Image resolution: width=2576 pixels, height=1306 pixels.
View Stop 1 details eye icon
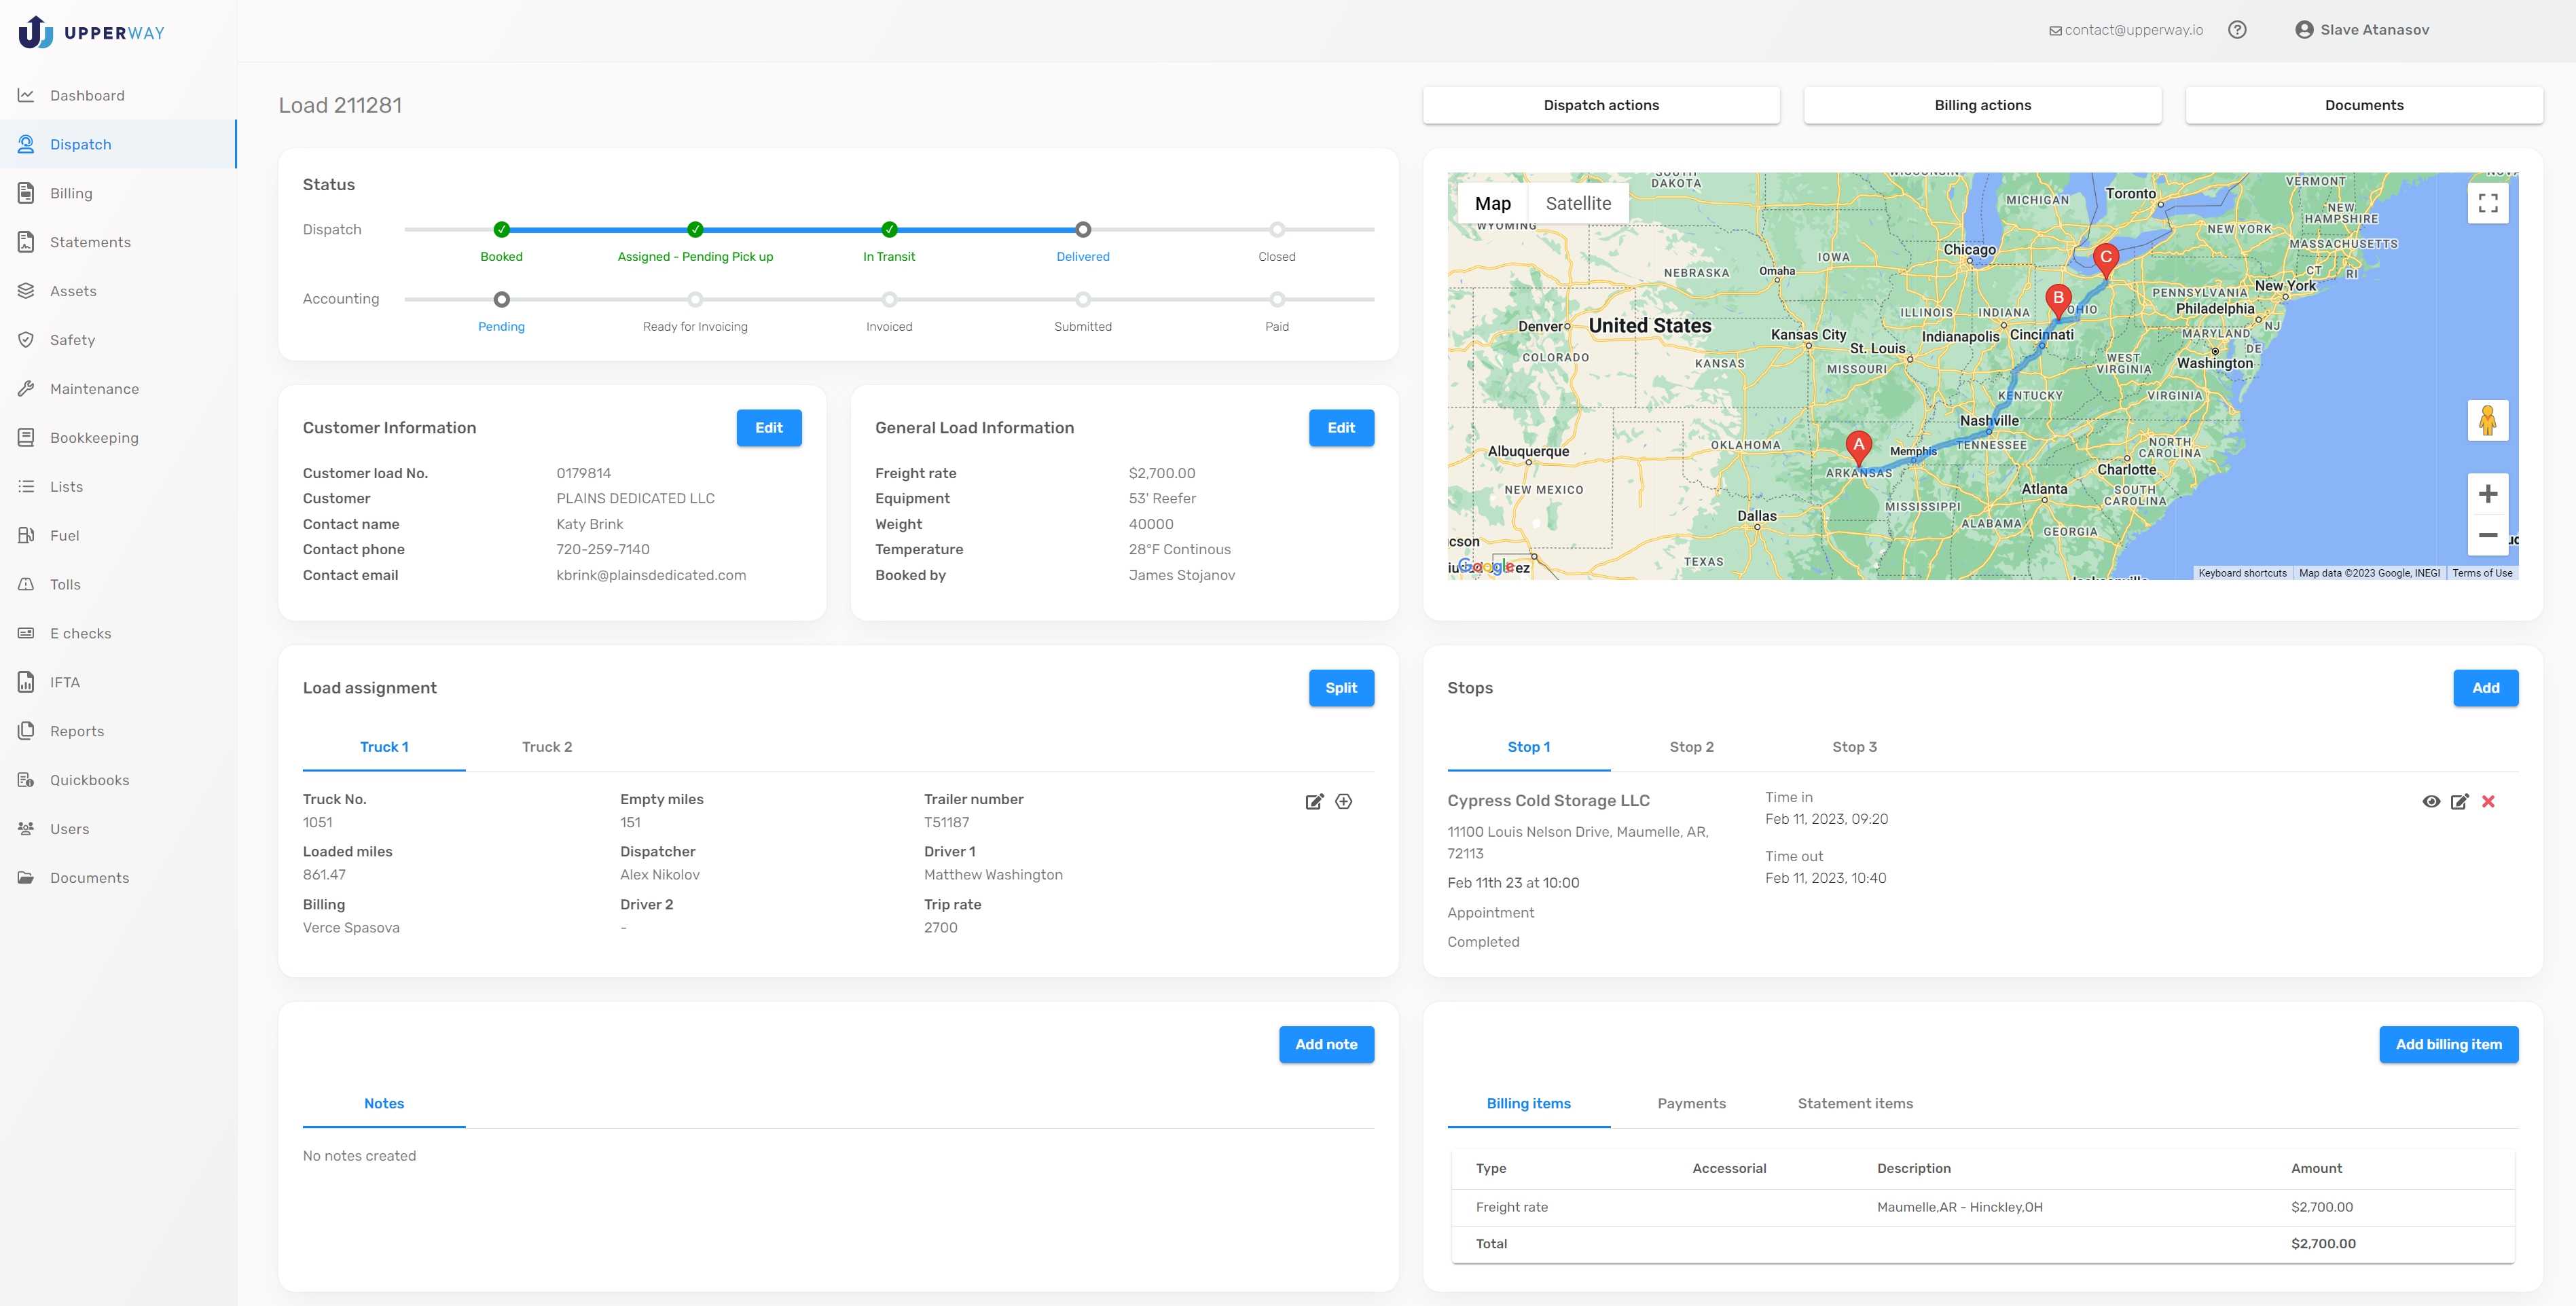pos(2431,801)
